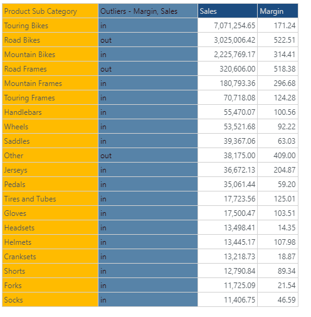Click the Sales column header
This screenshot has width=311, height=317.
click(x=228, y=11)
